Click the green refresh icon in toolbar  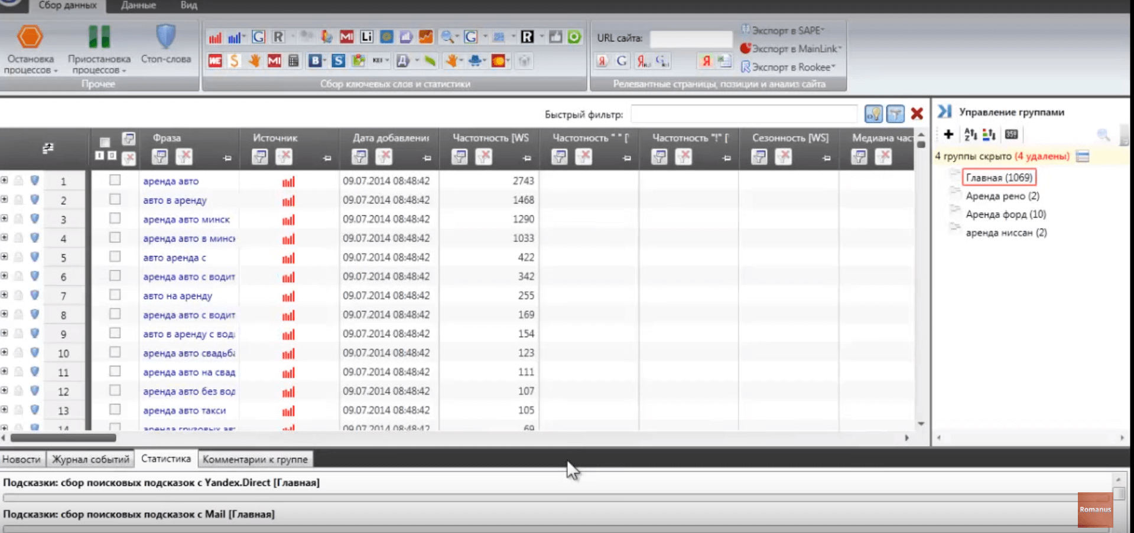coord(574,37)
